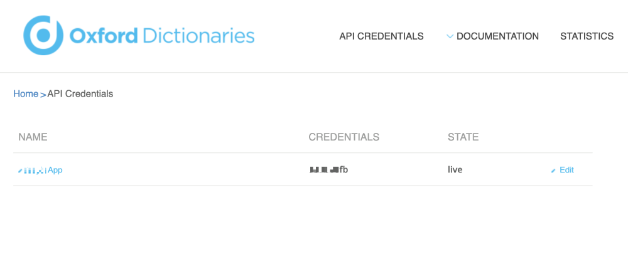Click the NAME column header

33,137
